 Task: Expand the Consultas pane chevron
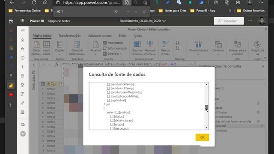(34, 65)
